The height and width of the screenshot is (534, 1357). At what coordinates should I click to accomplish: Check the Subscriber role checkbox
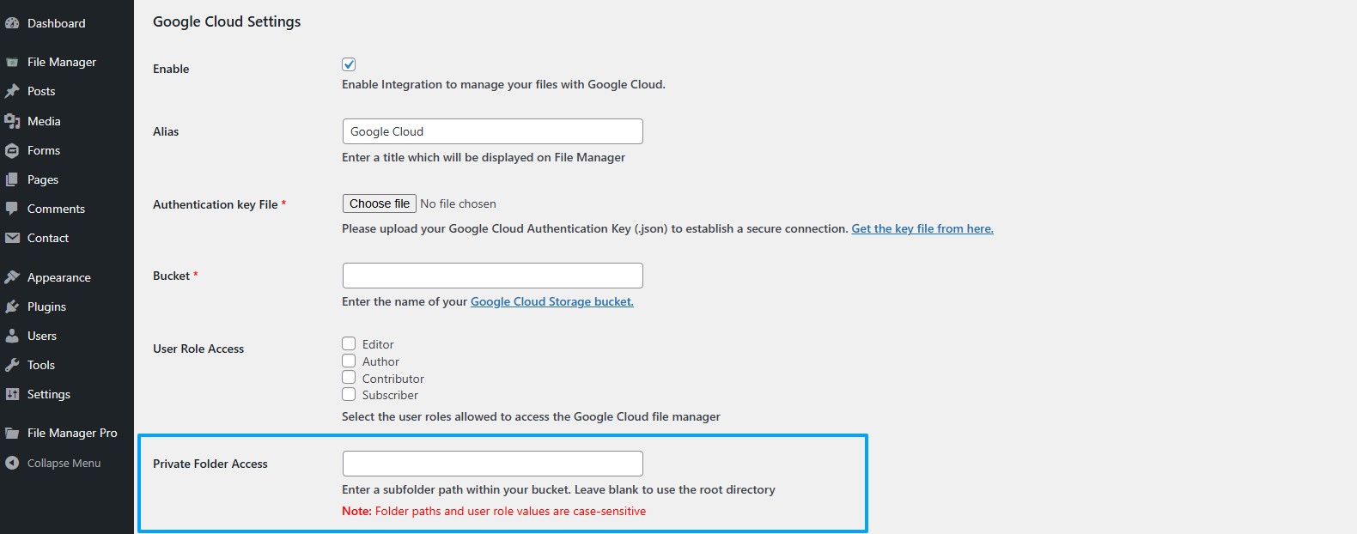coord(349,394)
